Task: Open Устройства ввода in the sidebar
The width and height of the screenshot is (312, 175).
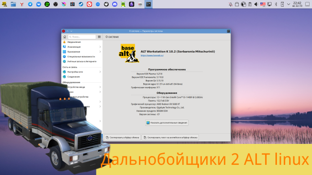Action: [82, 87]
